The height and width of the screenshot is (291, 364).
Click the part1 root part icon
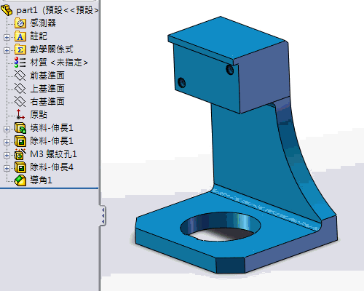pyautogui.click(x=7, y=10)
